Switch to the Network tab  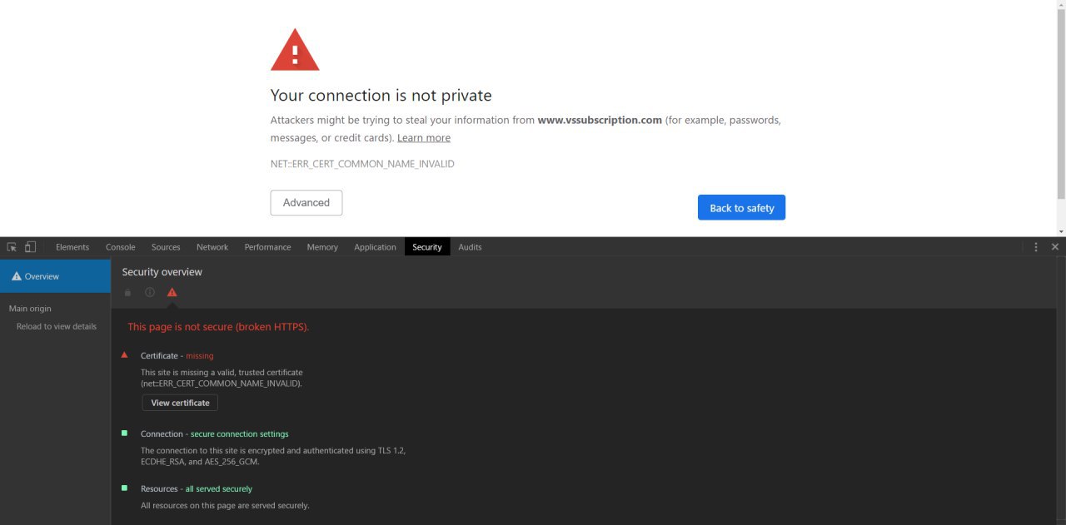click(x=212, y=247)
